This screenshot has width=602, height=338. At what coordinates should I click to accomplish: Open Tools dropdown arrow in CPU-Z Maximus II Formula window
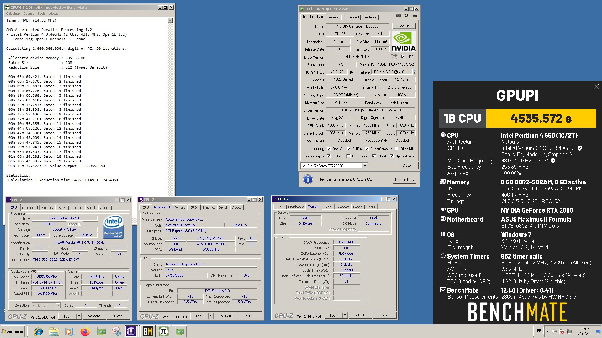pyautogui.click(x=211, y=316)
